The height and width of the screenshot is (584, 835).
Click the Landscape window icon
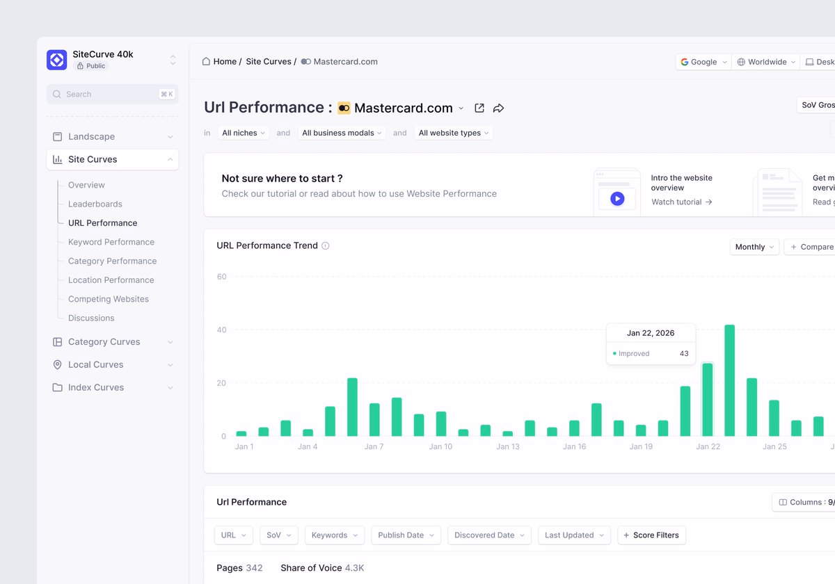[58, 136]
